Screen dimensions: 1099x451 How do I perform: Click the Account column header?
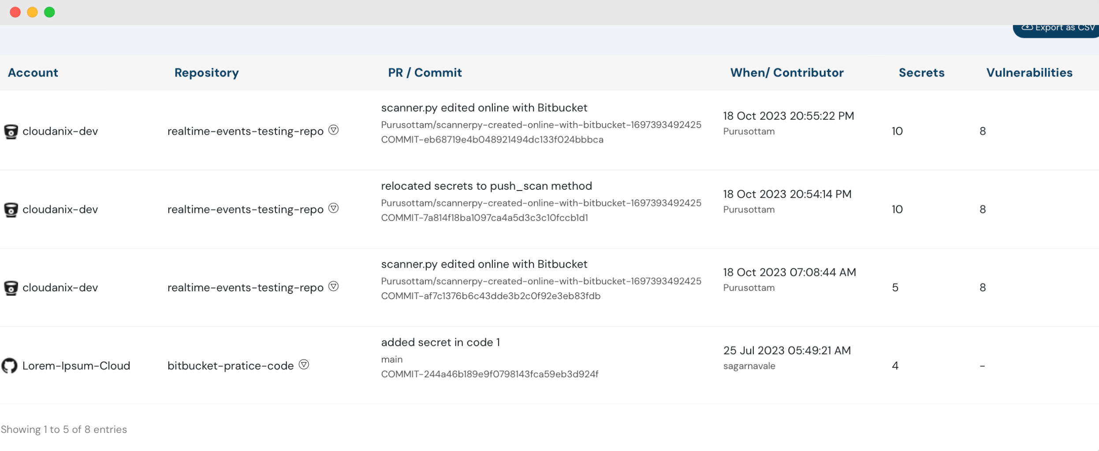(33, 72)
